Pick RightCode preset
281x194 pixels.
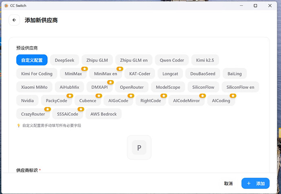(151, 100)
